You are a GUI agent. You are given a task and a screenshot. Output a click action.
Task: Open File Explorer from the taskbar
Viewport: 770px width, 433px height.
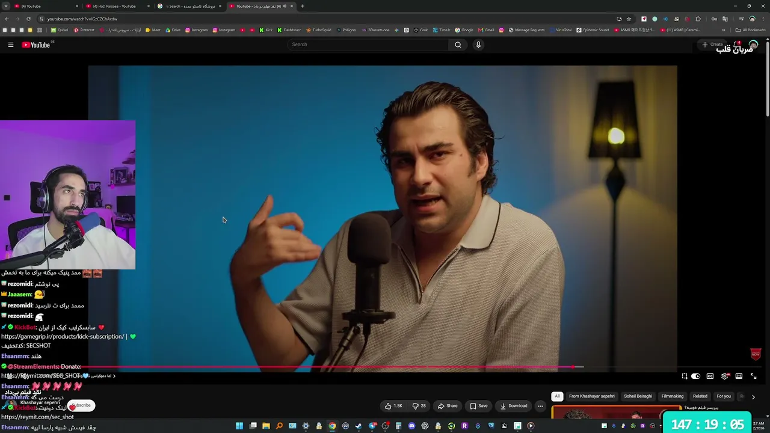click(266, 426)
